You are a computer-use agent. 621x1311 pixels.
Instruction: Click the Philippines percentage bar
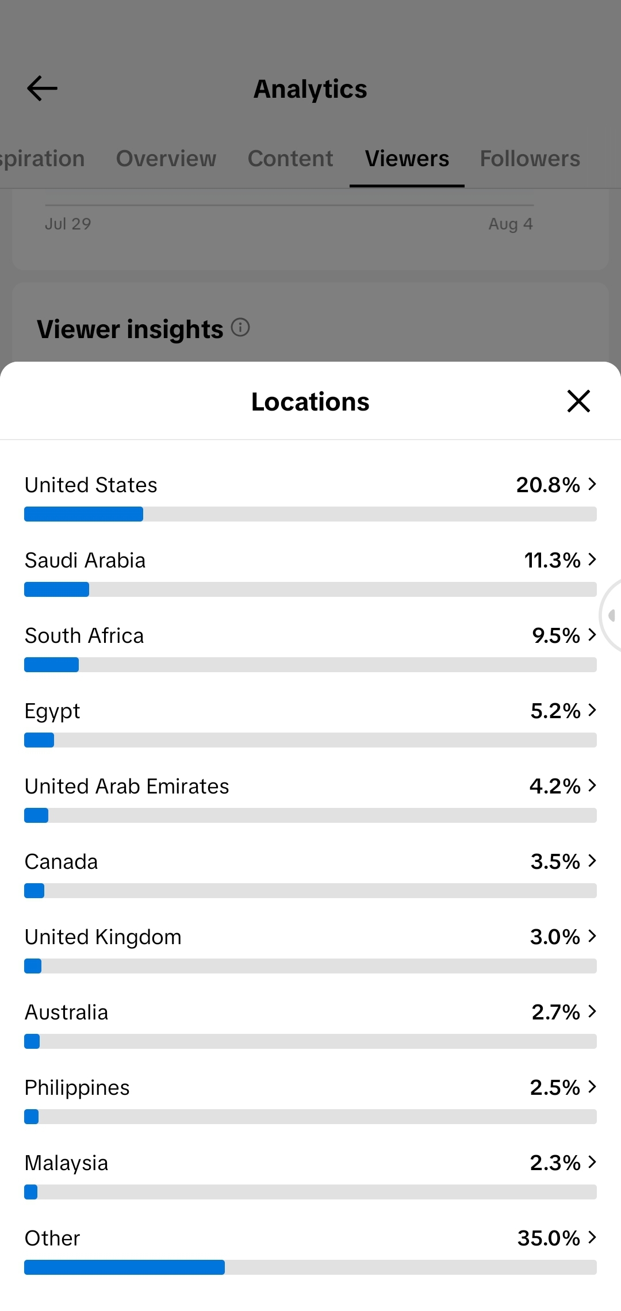[310, 1117]
